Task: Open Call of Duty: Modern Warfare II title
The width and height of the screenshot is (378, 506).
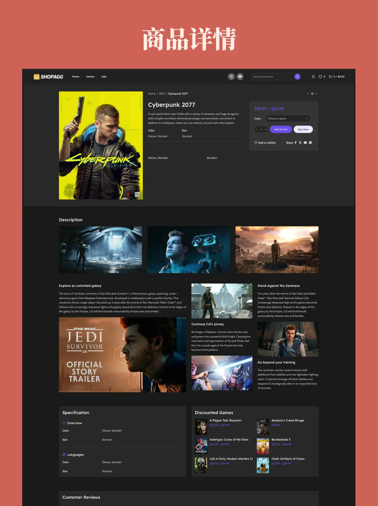Action: point(231,459)
